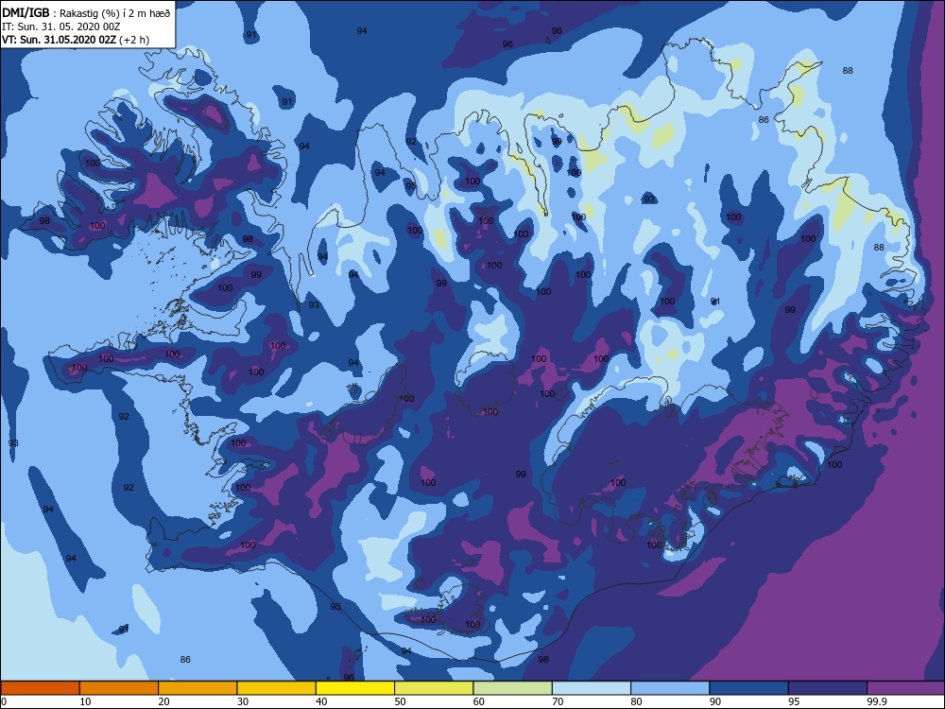
Task: Click the '20' legend scale label
Action: click(163, 701)
